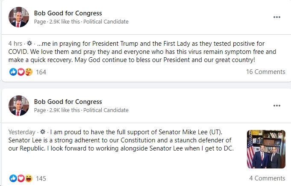This screenshot has height=186, width=291.
Task: Click gear icon next to 4 hrs
Action: [x=29, y=44]
